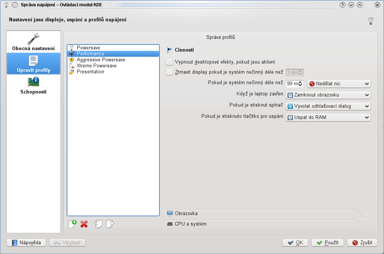Close the Správa napájení window
Screen dimensions: 384x254
[x=377, y=5]
